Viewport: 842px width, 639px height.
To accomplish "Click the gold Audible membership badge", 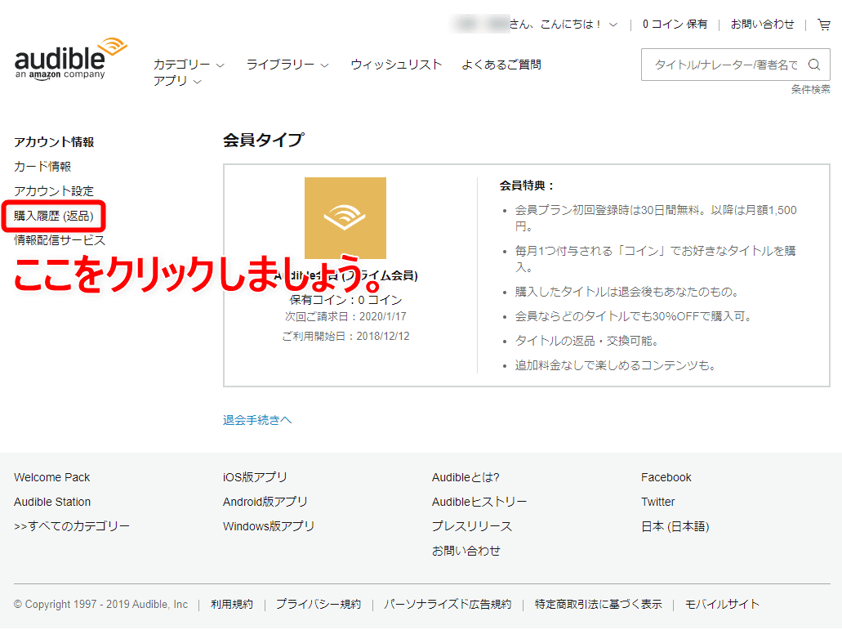I will pyautogui.click(x=345, y=218).
